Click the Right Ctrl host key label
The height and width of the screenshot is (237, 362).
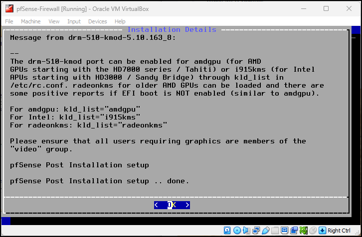point(339,231)
